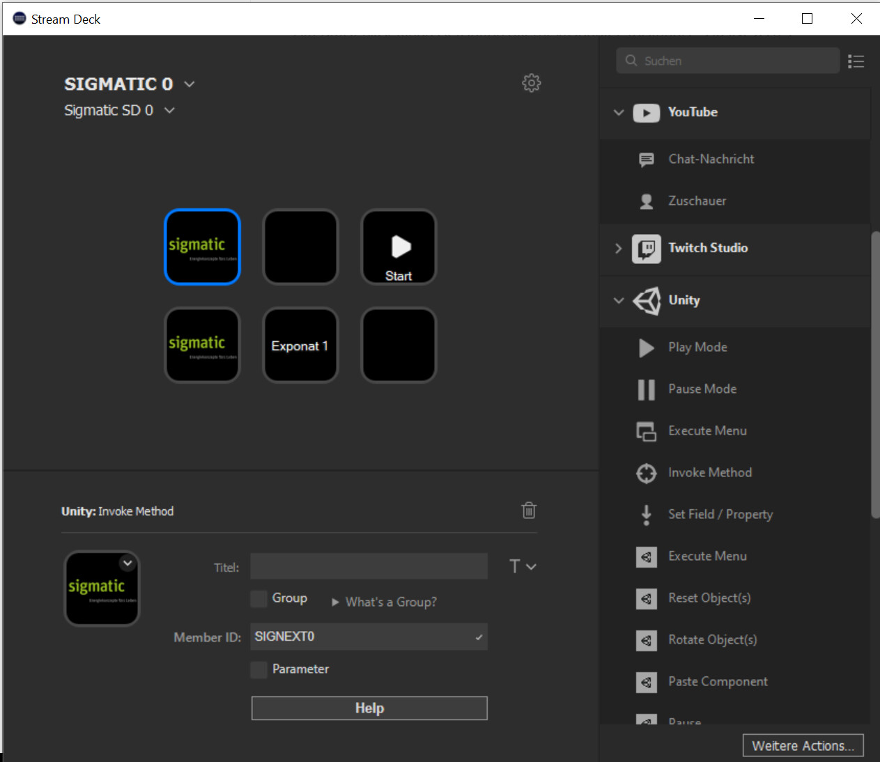Click the first Execute Menu window icon
The width and height of the screenshot is (880, 762).
[647, 431]
